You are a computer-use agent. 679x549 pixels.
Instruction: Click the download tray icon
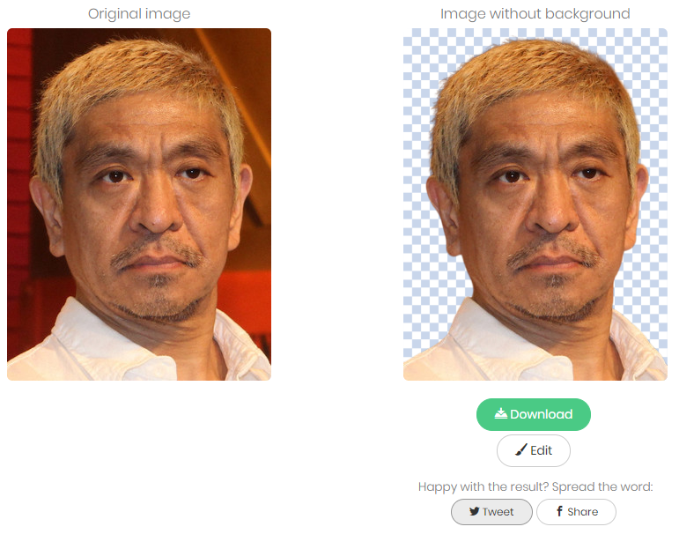[x=500, y=413]
